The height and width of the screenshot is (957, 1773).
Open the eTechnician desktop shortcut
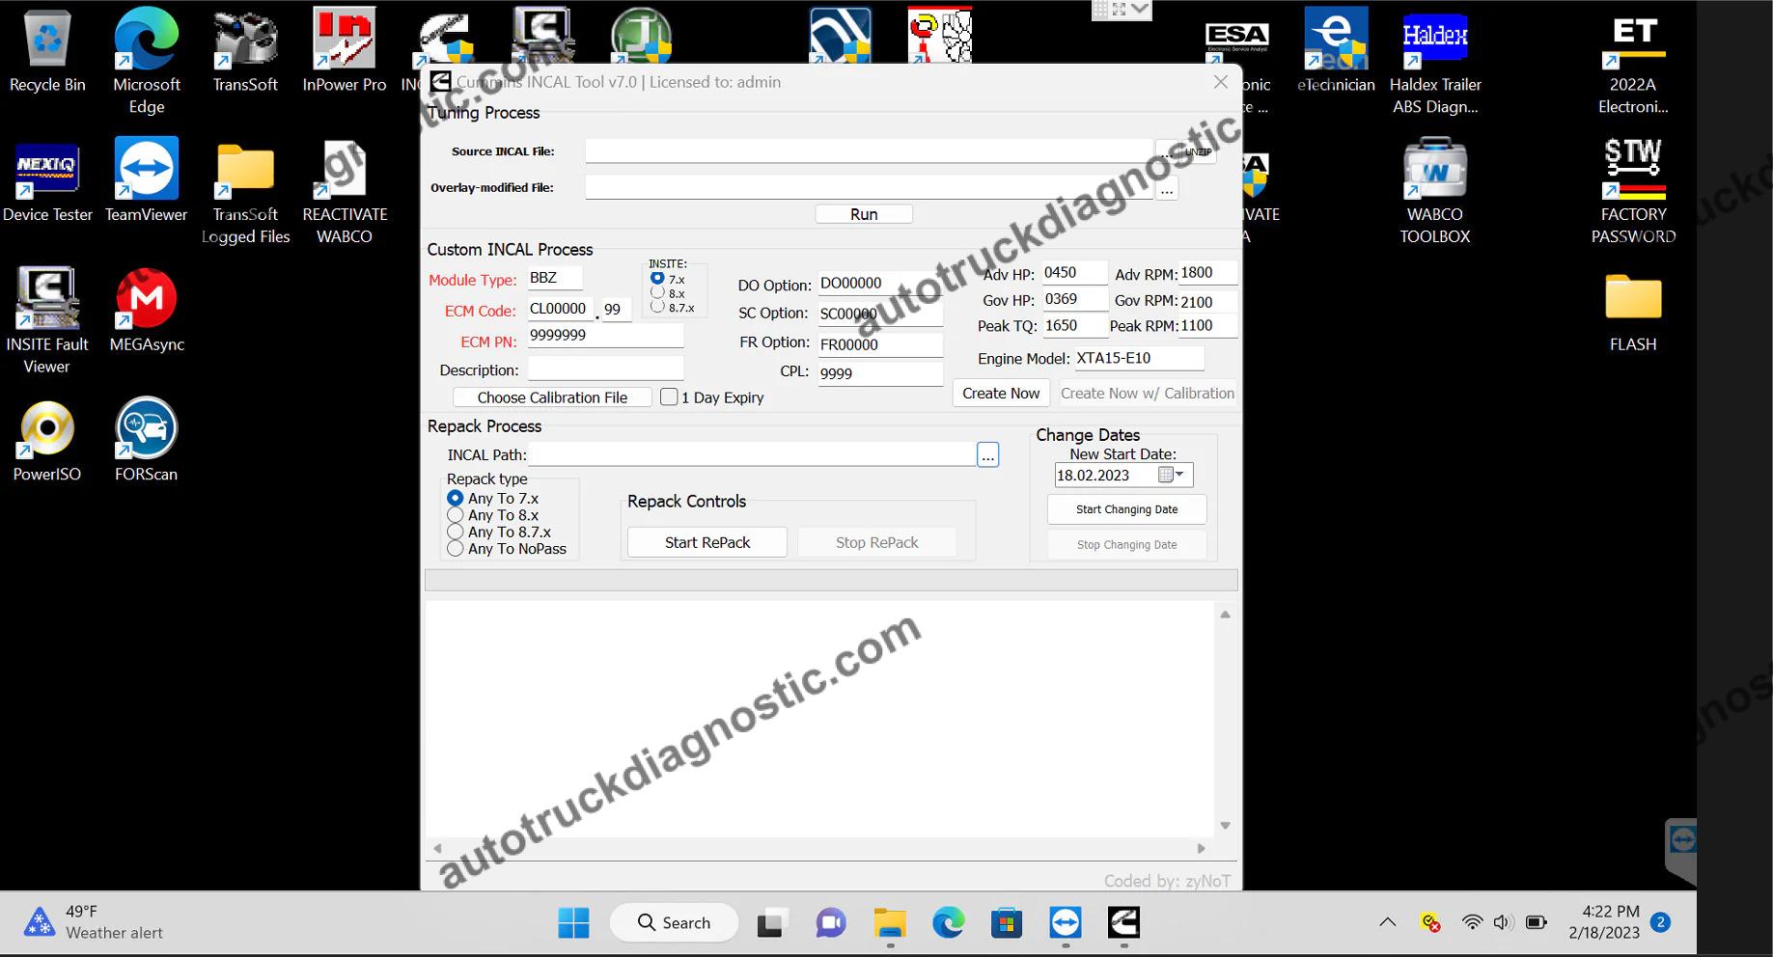[x=1336, y=51]
